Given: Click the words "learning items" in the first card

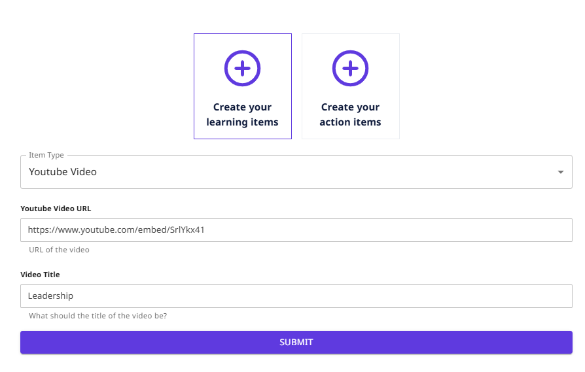Looking at the screenshot, I should tap(242, 122).
